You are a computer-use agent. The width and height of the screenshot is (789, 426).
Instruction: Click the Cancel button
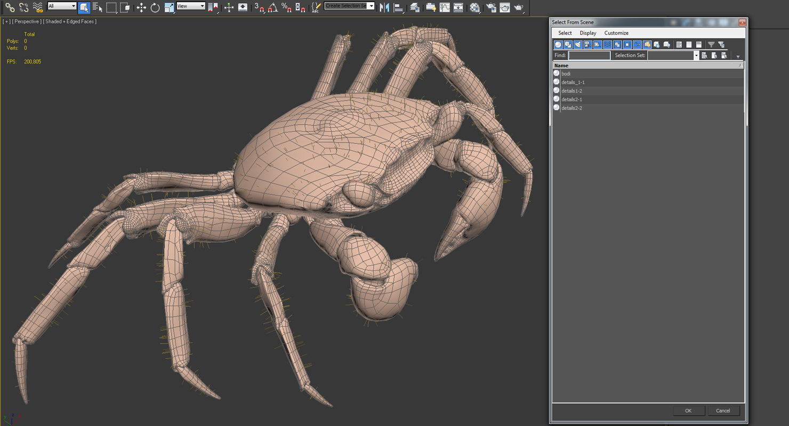[x=723, y=411]
